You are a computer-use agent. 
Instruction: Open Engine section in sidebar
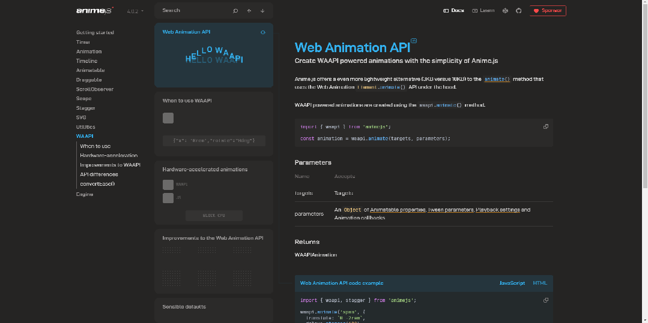click(x=85, y=194)
